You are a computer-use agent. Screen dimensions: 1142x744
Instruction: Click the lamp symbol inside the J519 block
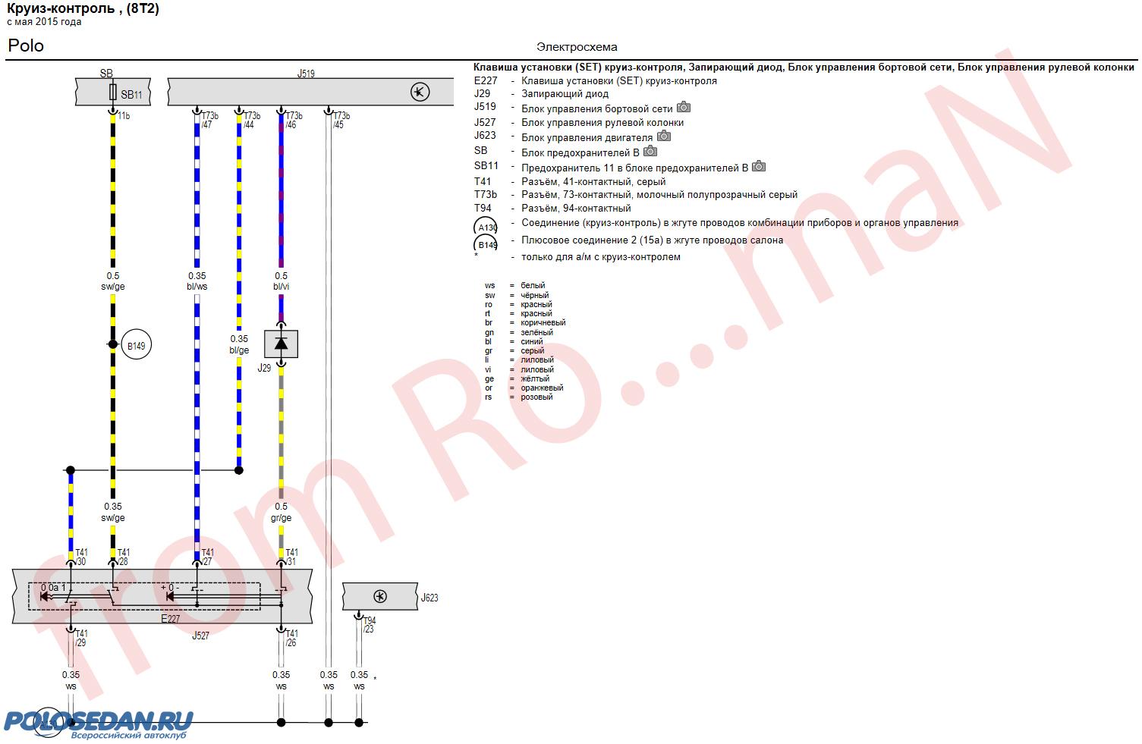pos(420,93)
